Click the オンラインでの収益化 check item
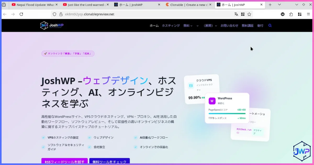 (x=151, y=147)
